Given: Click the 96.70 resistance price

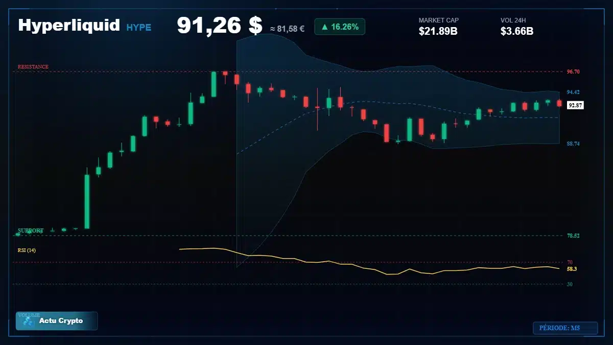Looking at the screenshot, I should click(x=573, y=72).
